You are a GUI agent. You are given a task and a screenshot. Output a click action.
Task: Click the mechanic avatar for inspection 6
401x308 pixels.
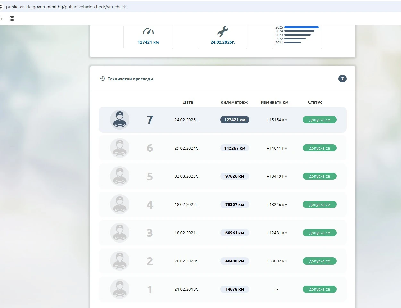coord(120,148)
